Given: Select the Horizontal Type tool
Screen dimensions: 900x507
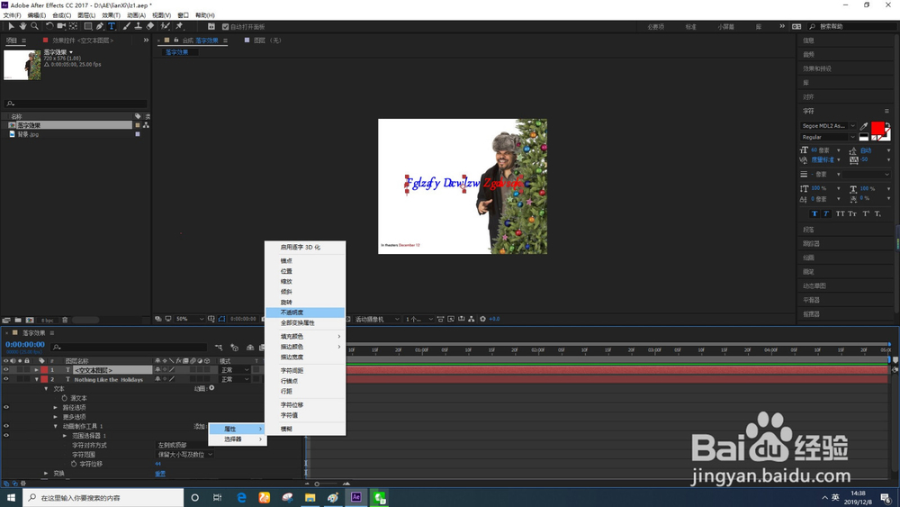Looking at the screenshot, I should (x=112, y=26).
